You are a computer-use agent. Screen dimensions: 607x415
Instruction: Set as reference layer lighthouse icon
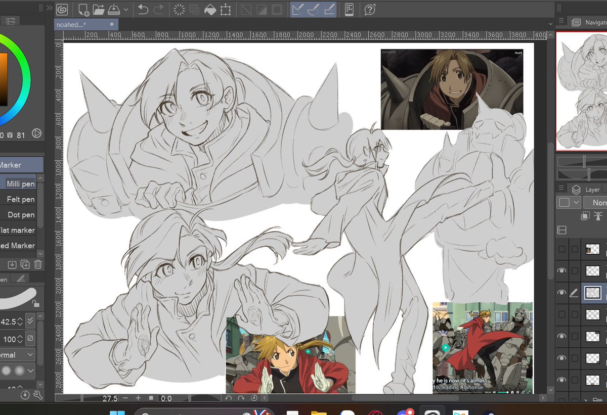(x=598, y=216)
